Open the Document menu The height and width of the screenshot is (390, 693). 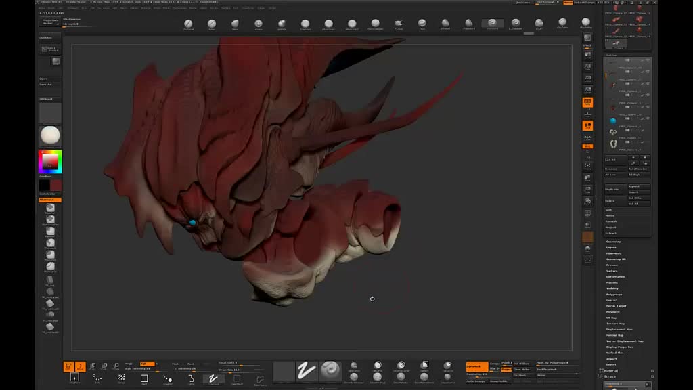(73, 8)
